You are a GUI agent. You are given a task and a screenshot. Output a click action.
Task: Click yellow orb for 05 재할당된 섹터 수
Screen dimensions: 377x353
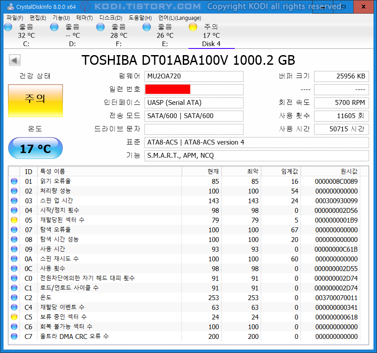pyautogui.click(x=14, y=220)
